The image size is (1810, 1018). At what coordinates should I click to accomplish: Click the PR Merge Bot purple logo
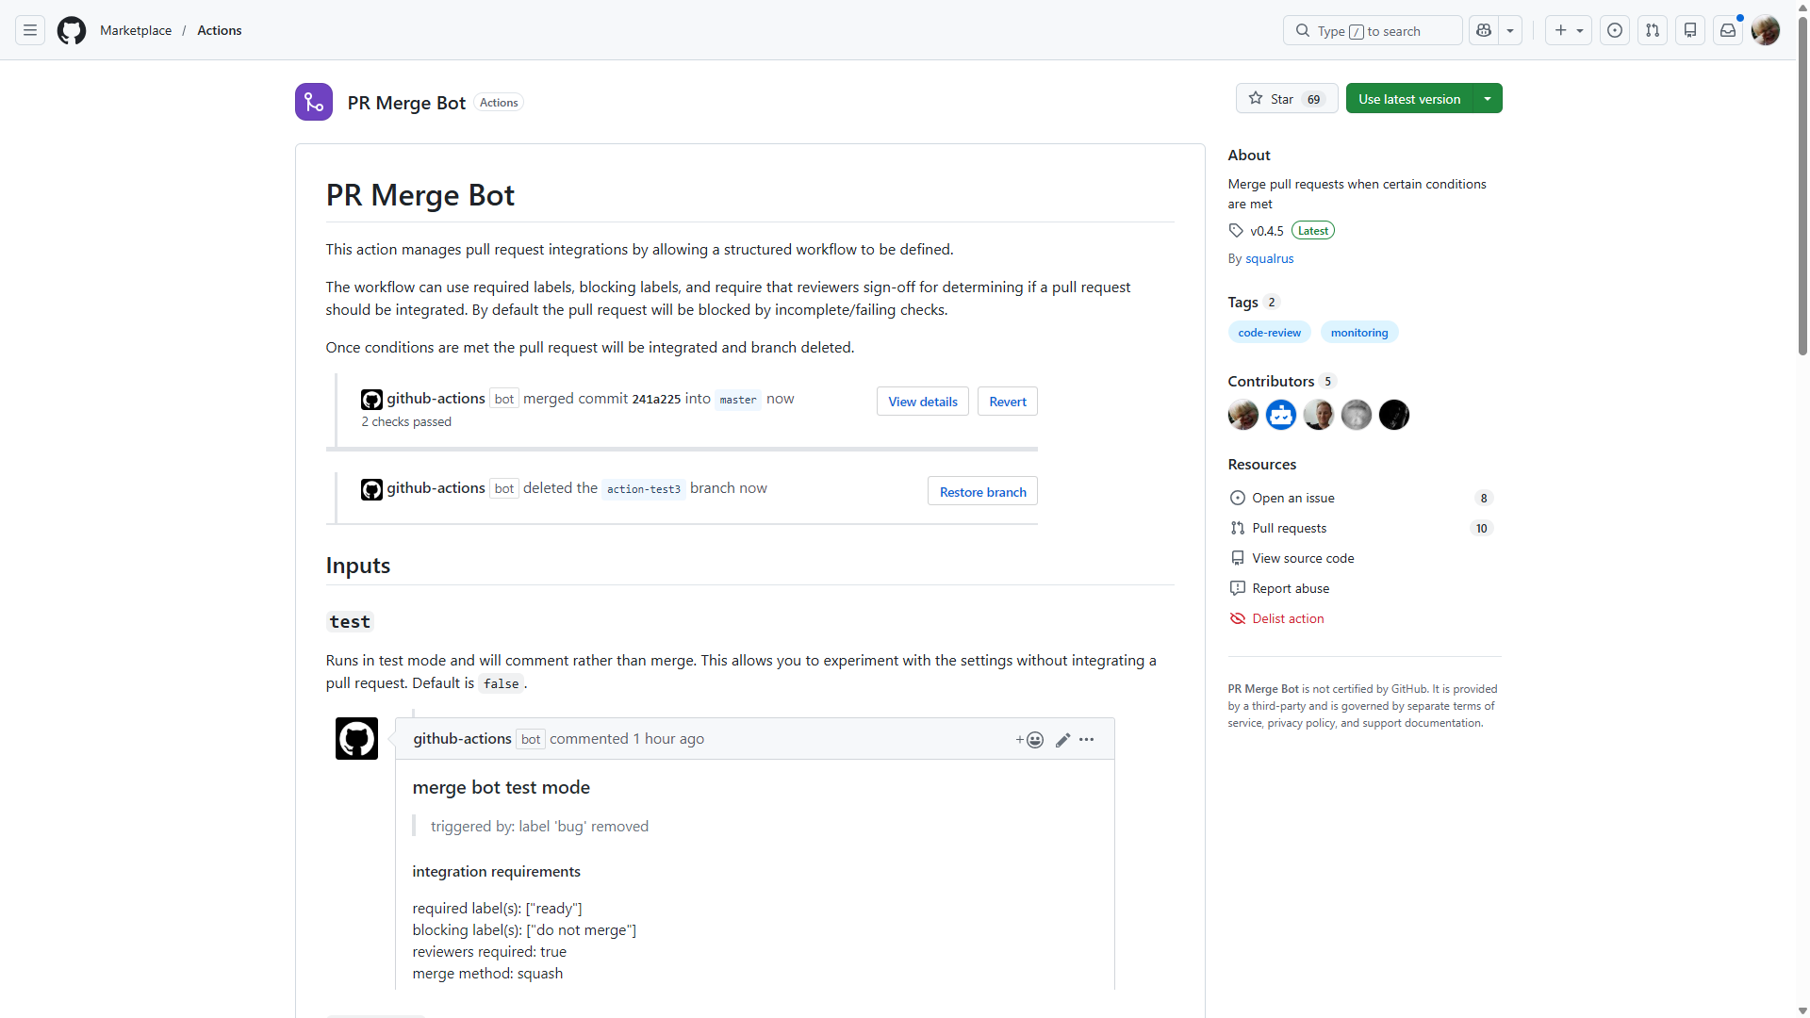pyautogui.click(x=314, y=102)
